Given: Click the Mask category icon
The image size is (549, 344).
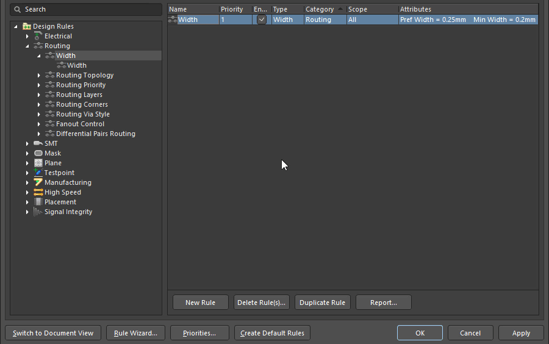Looking at the screenshot, I should pyautogui.click(x=38, y=153).
